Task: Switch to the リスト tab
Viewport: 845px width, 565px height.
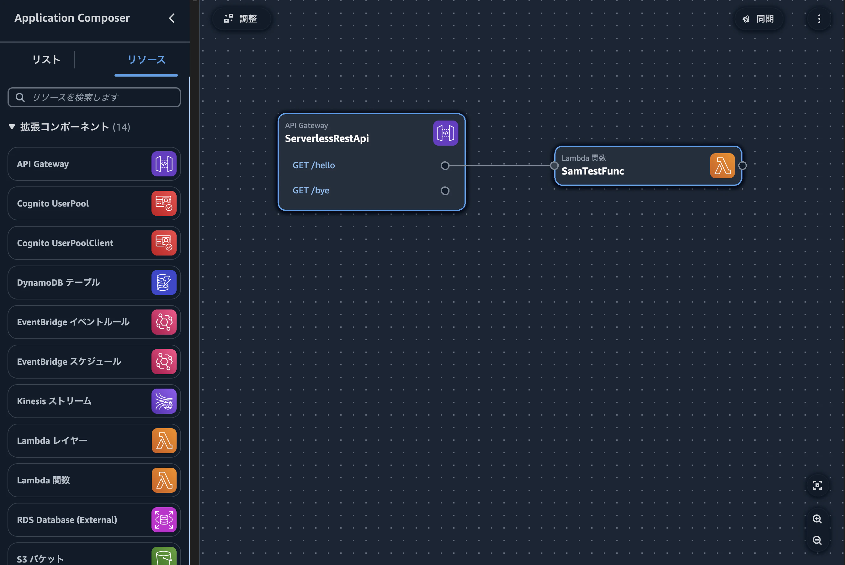Action: [46, 59]
